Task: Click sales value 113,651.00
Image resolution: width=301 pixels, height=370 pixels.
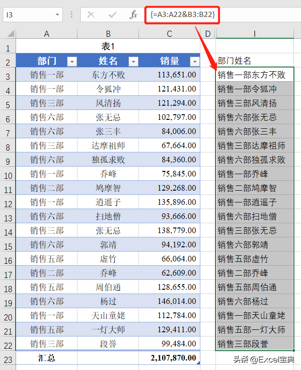Action: pos(169,75)
